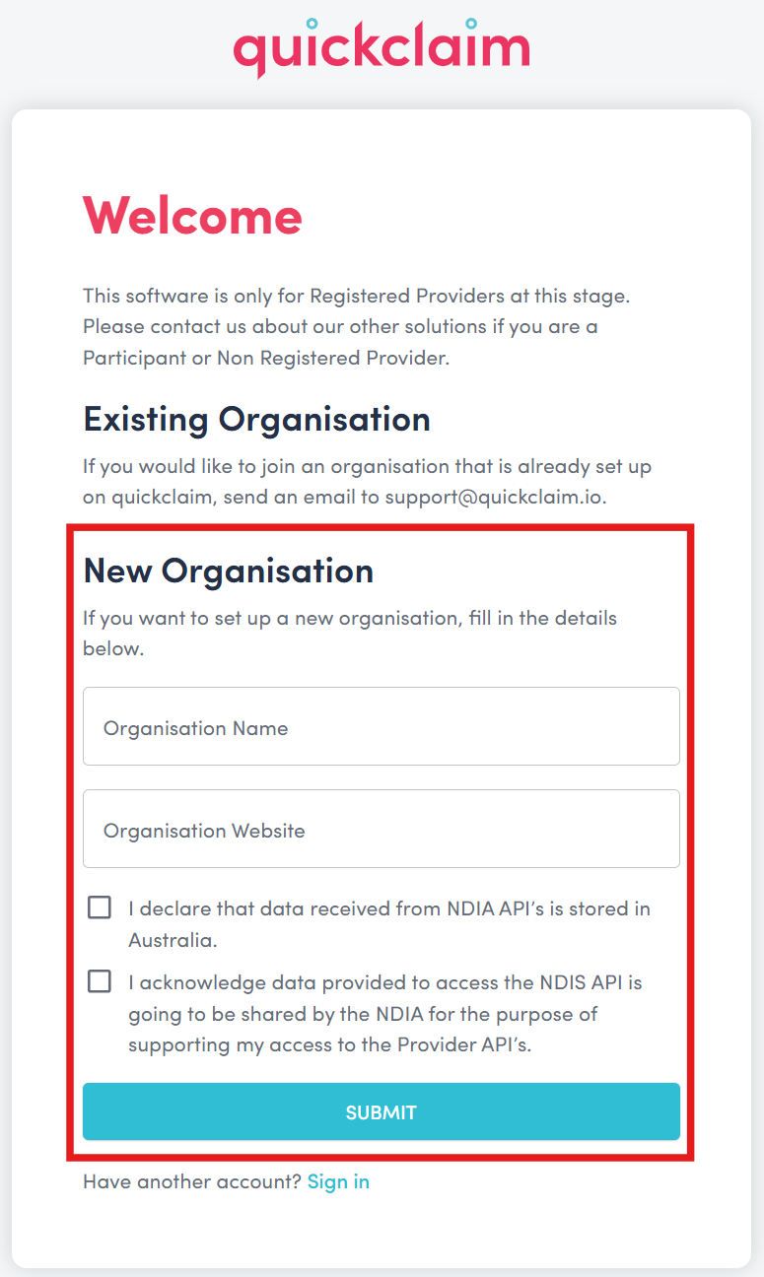Check the NDIS API data sharing acknowledgment

(x=99, y=980)
